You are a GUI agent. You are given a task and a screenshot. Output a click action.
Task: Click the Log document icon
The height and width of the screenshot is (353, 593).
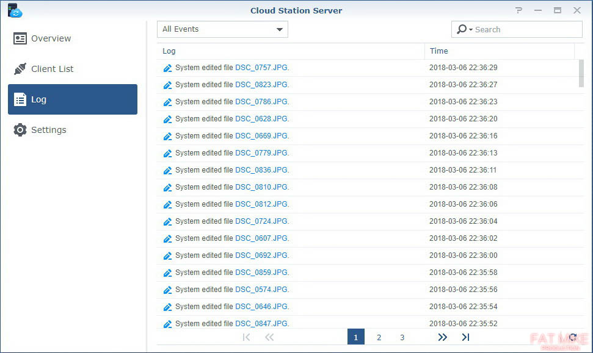20,99
